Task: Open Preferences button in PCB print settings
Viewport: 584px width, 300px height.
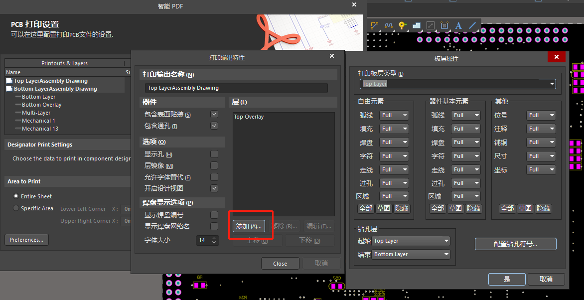Action: [26, 240]
